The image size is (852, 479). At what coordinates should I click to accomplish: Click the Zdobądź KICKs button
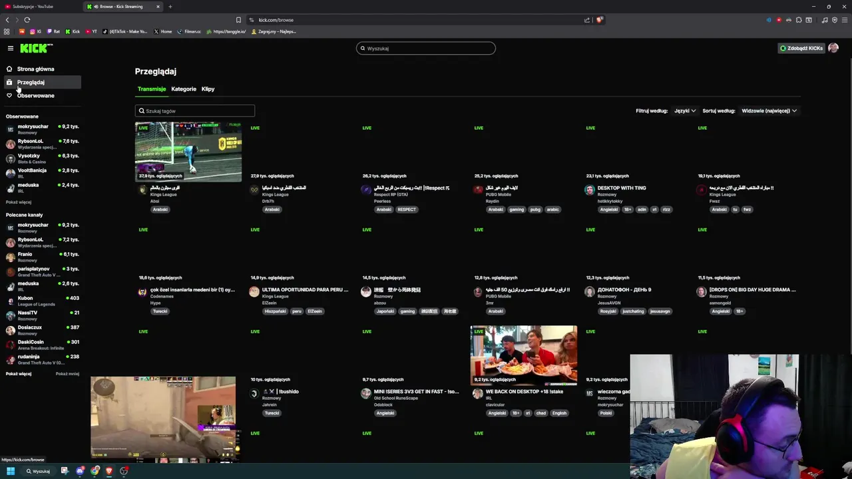801,48
